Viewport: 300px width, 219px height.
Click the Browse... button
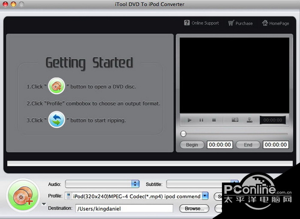[x=194, y=208]
